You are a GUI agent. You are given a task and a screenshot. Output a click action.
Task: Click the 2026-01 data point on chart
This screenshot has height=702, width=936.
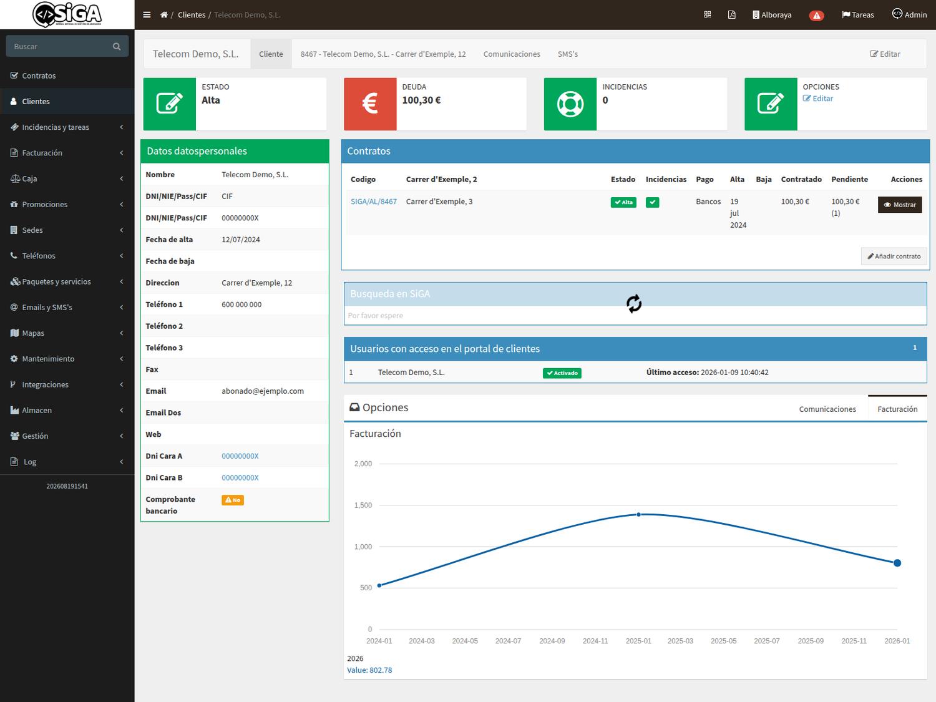pyautogui.click(x=897, y=563)
